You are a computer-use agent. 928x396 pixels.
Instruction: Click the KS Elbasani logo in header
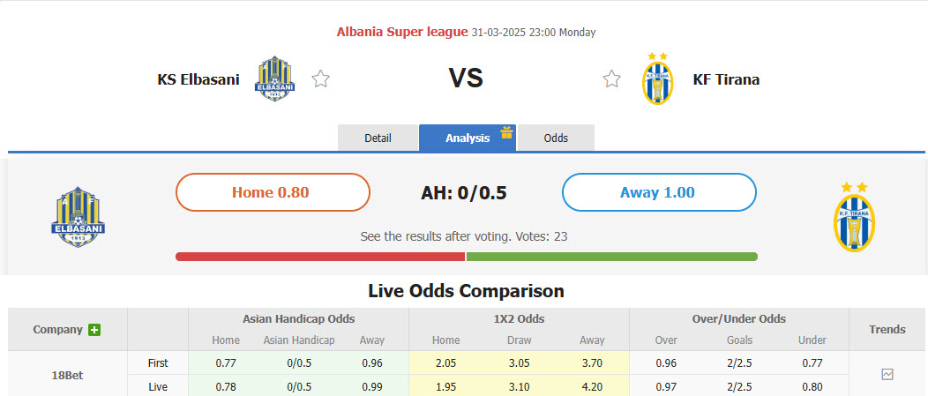point(274,79)
